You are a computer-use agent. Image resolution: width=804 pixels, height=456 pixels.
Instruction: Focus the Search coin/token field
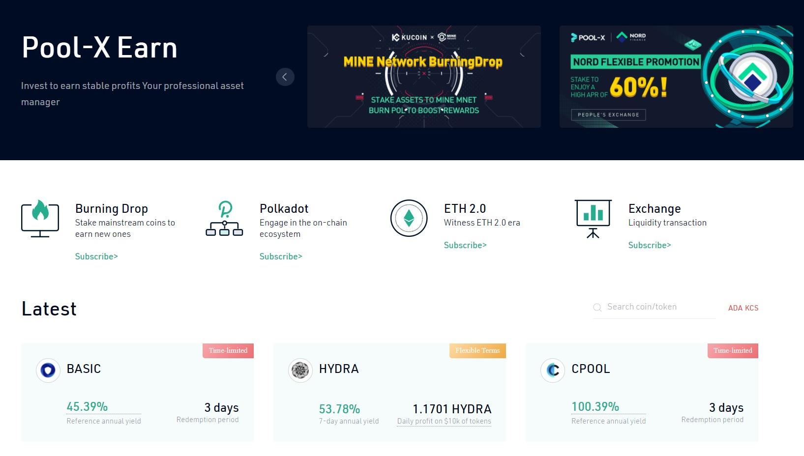point(654,307)
